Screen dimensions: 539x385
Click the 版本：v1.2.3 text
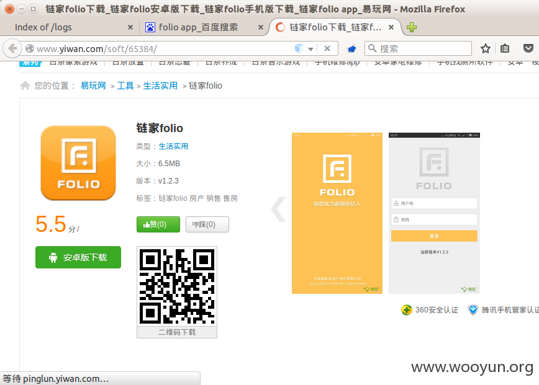pyautogui.click(x=158, y=181)
